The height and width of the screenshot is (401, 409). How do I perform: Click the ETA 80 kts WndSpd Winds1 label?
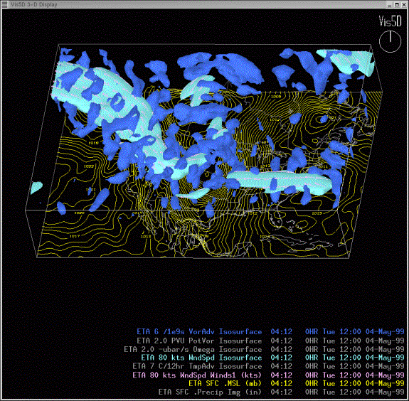tap(197, 375)
